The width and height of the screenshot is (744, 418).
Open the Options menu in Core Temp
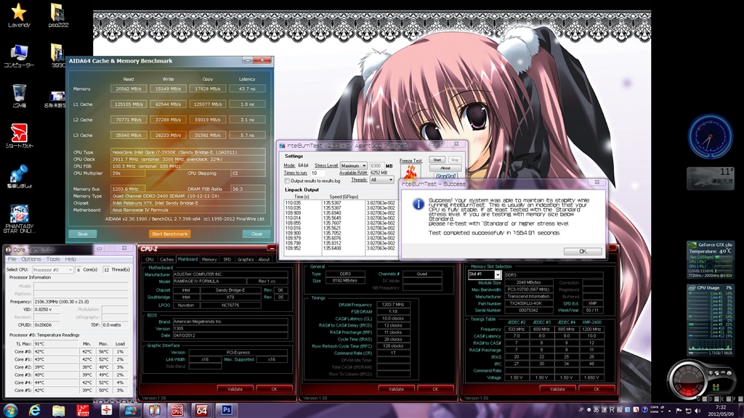pos(31,259)
